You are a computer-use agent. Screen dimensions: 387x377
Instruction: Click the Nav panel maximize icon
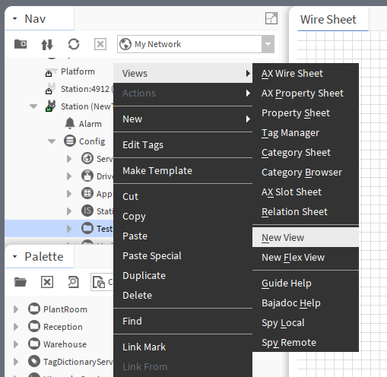tap(271, 18)
